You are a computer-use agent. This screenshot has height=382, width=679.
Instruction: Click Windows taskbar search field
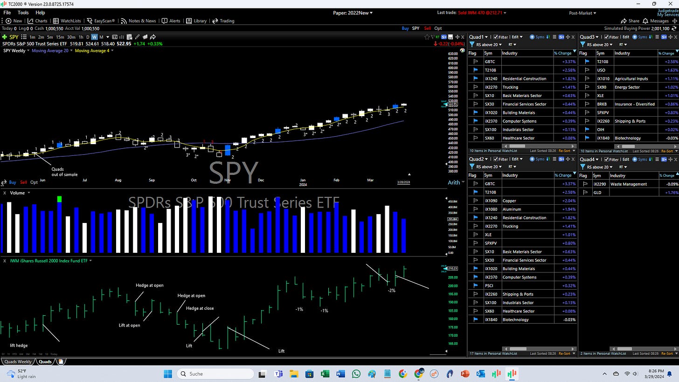tap(215, 374)
